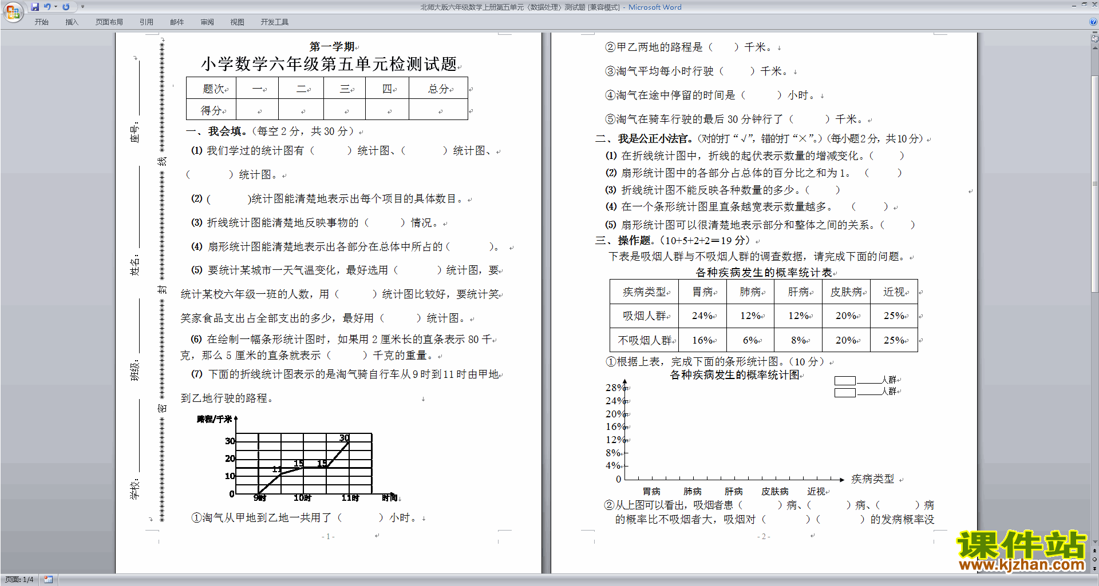The image size is (1099, 586).
Task: Click the page number - 1 - footer
Action: (x=328, y=536)
